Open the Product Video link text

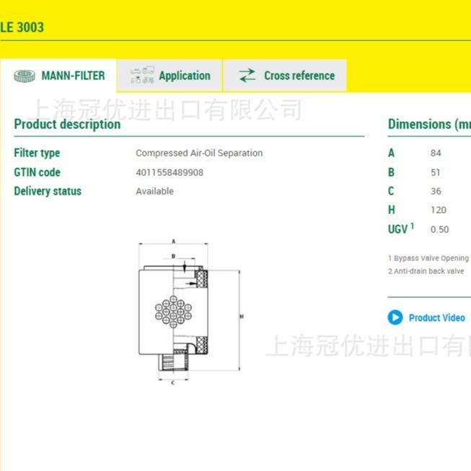(437, 318)
